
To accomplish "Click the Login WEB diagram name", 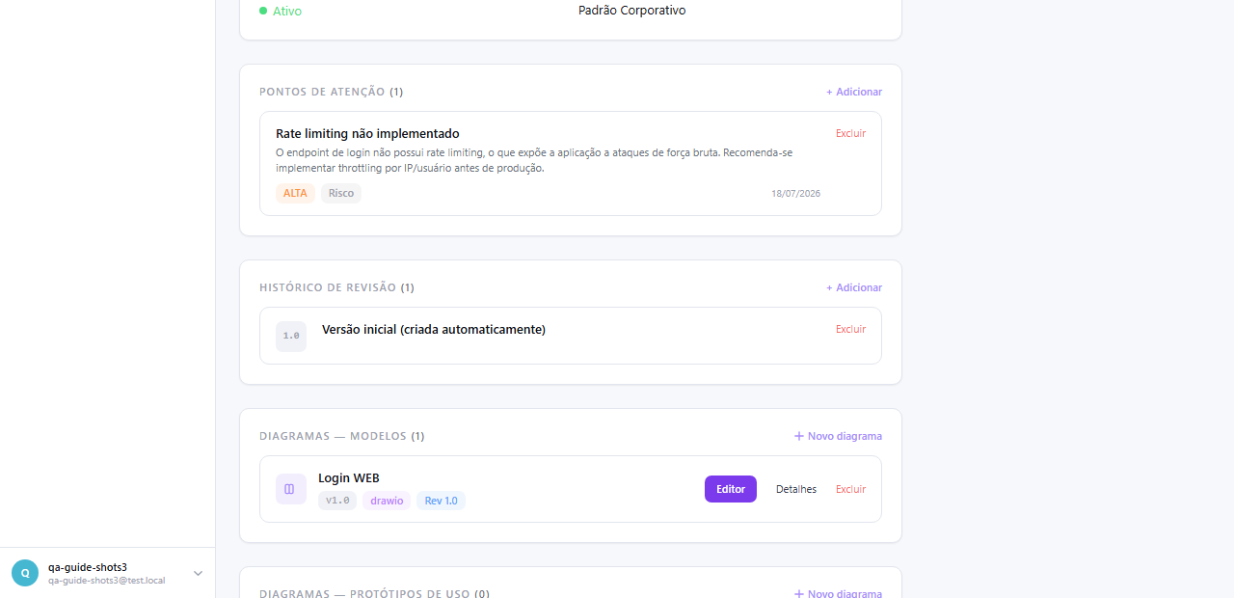I will 349,477.
